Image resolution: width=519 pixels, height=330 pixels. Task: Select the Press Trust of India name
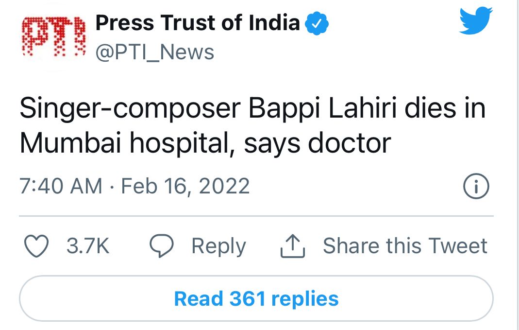(197, 22)
